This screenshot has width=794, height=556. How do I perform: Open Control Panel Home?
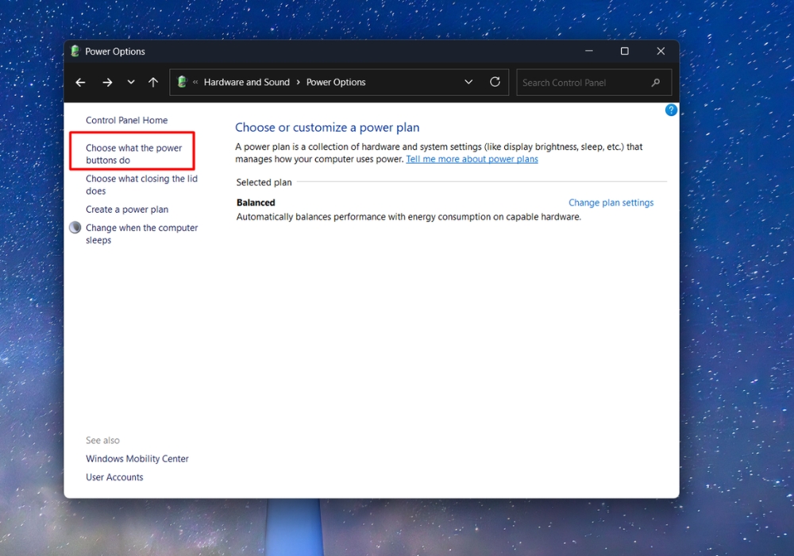tap(126, 120)
